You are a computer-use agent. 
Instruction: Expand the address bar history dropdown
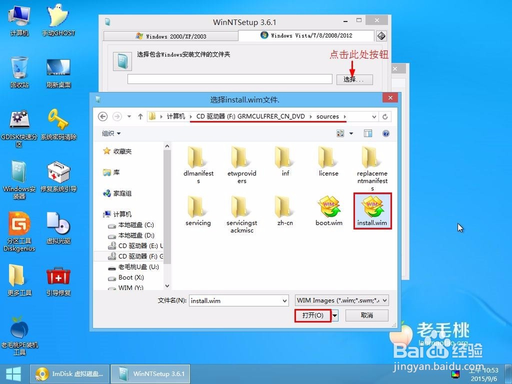(x=374, y=117)
